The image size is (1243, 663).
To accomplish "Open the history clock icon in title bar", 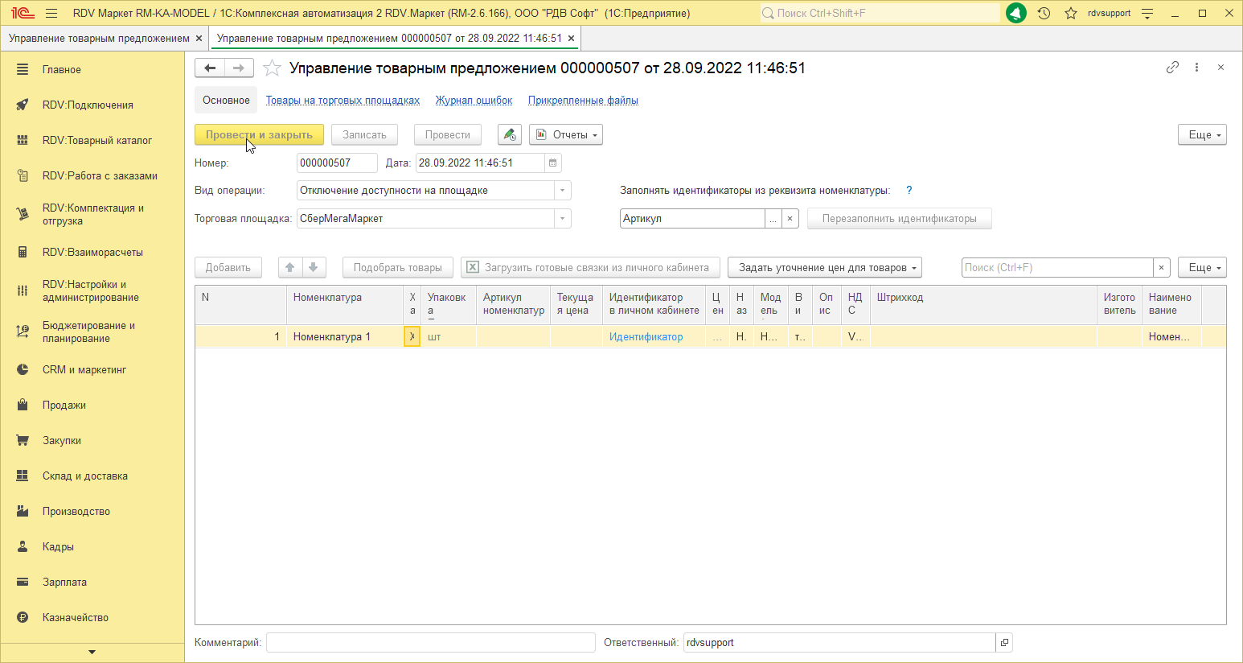I will coord(1044,13).
